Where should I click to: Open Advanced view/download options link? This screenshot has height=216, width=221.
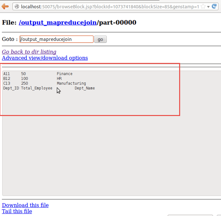click(x=45, y=58)
